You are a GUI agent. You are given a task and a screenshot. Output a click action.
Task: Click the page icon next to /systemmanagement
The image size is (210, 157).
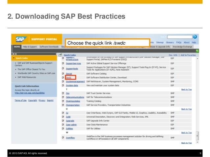(63, 81)
